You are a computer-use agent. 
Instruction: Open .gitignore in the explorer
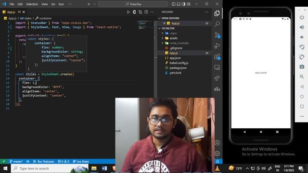(176, 48)
